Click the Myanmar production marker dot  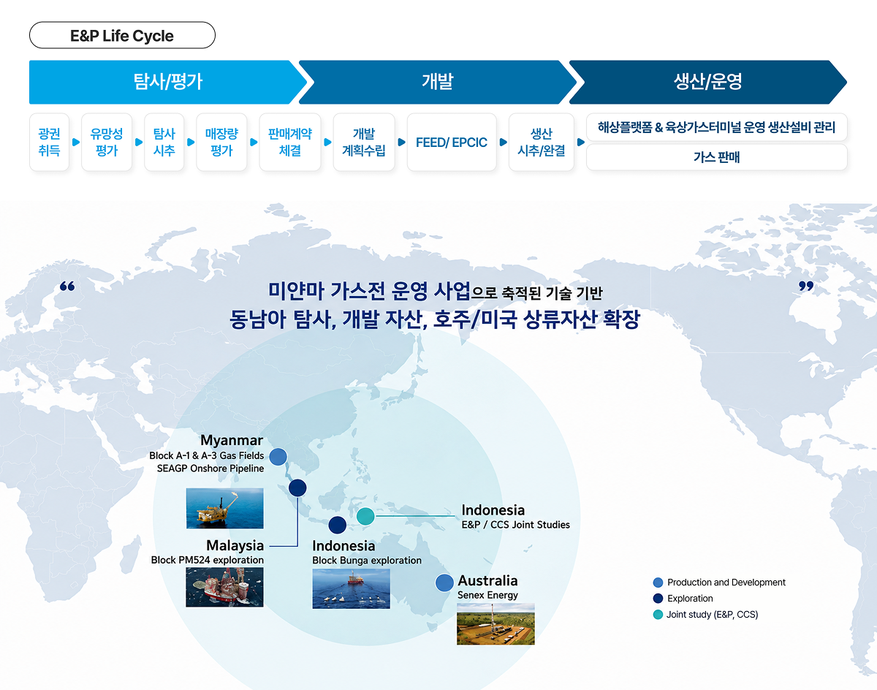point(278,458)
